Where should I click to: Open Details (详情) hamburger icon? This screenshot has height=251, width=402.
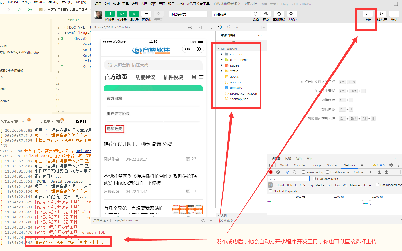point(394,14)
